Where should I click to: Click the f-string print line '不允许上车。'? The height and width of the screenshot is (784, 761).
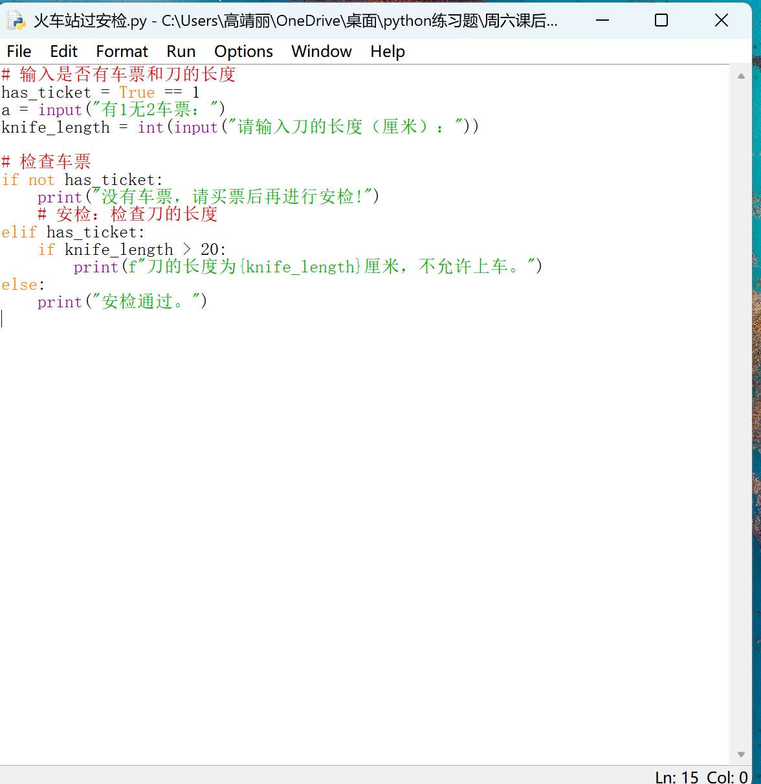pyautogui.click(x=308, y=267)
